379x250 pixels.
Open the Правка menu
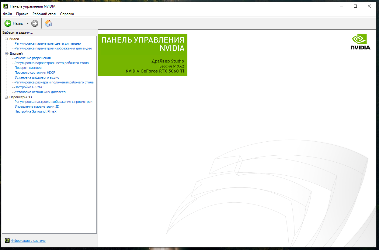tap(22, 14)
